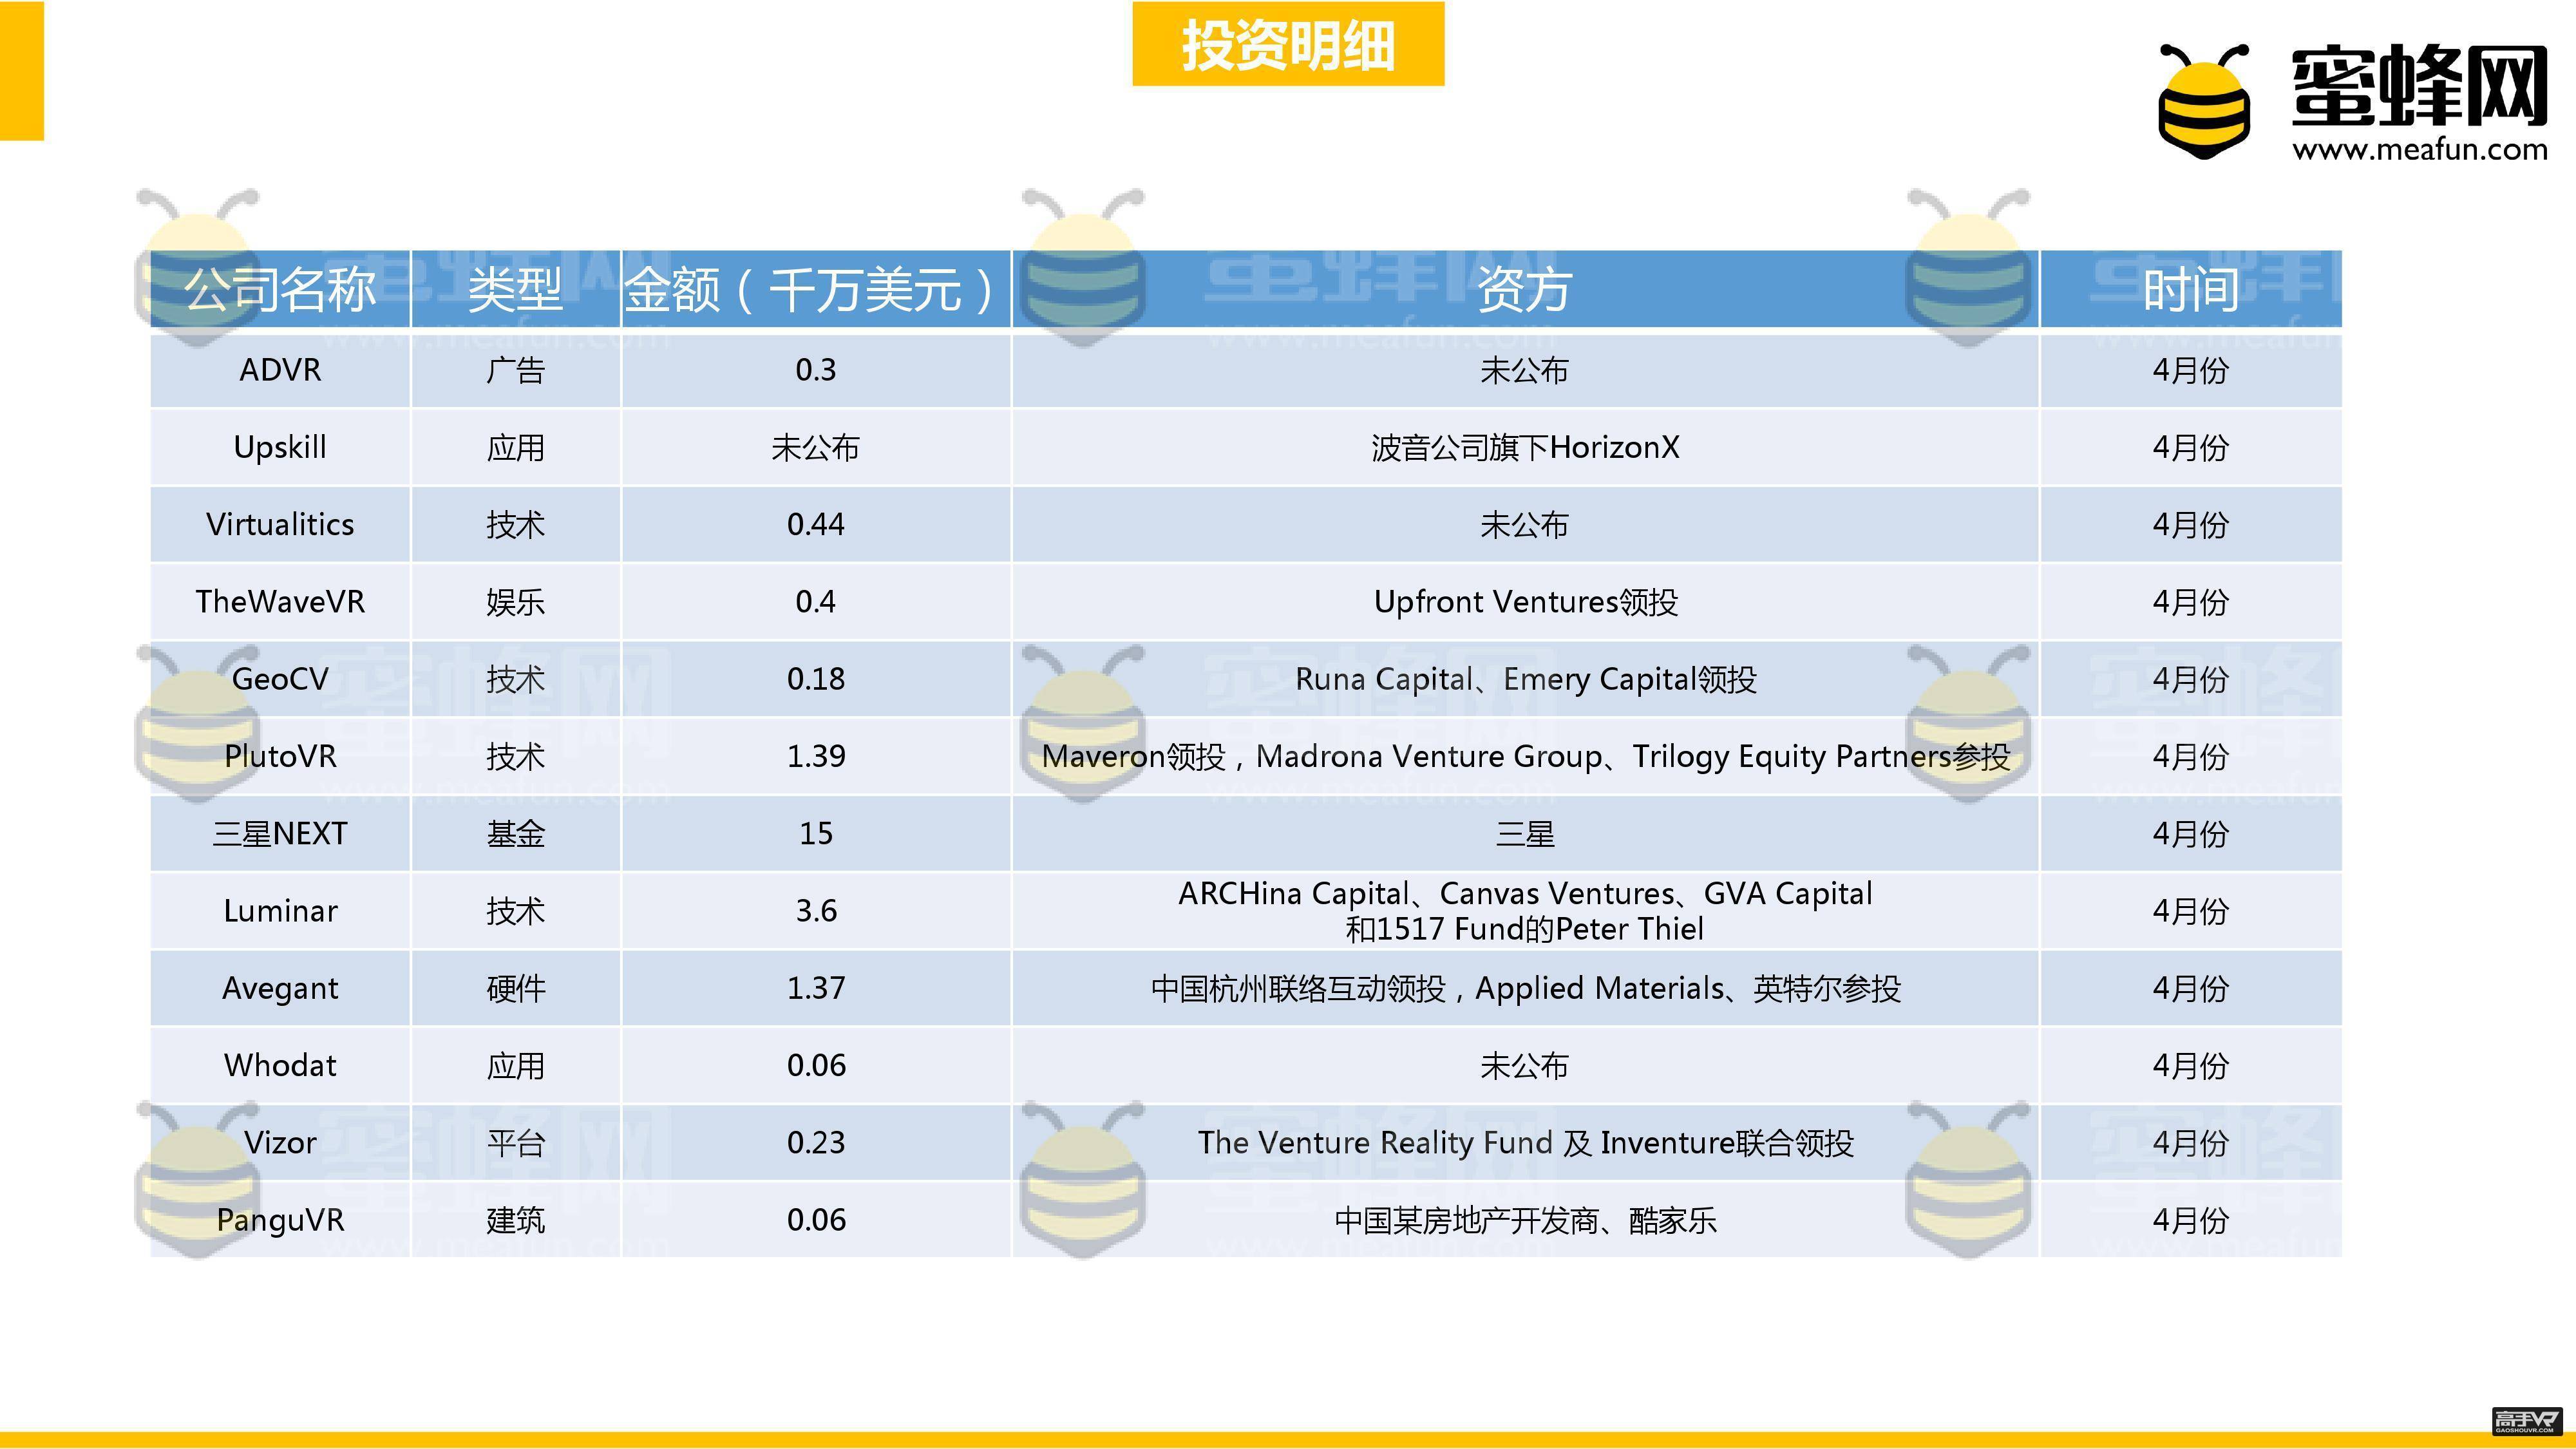This screenshot has width=2576, height=1449.
Task: Click the 15 amount for 三星NEXT
Action: [x=816, y=833]
